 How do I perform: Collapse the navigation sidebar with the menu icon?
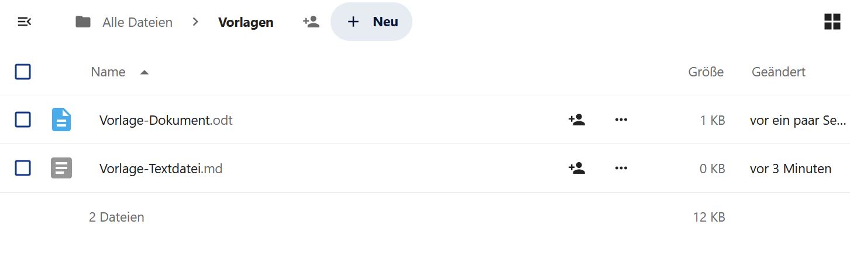(25, 22)
